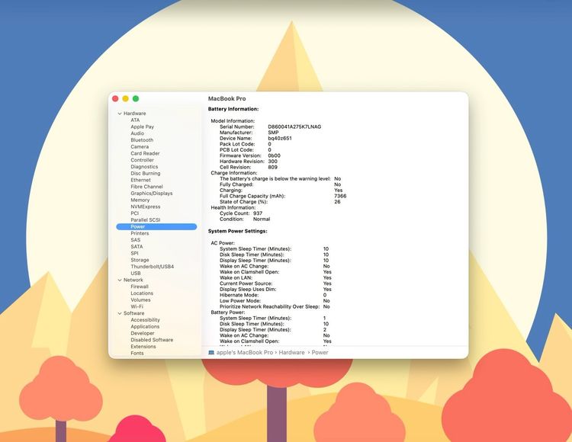Open the Graphics/Displays entry

click(151, 194)
